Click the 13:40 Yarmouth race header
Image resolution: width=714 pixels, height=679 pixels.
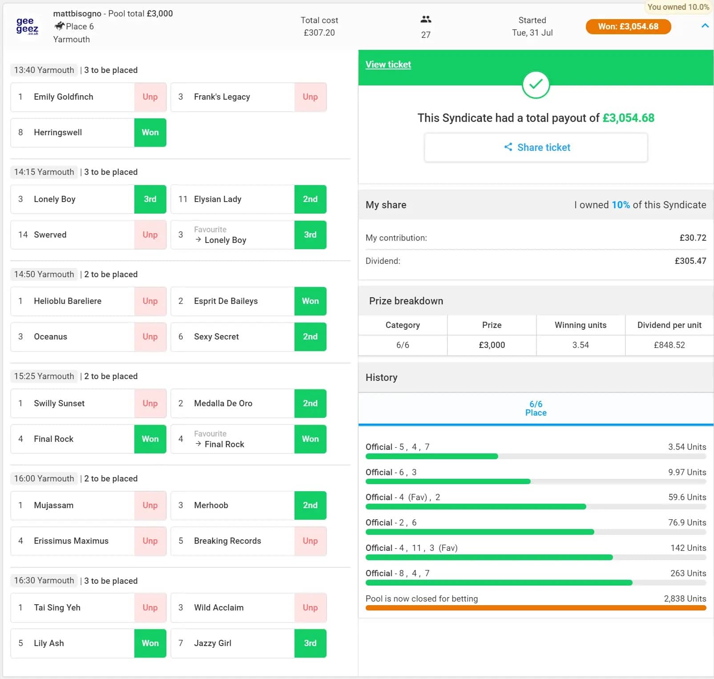[44, 70]
